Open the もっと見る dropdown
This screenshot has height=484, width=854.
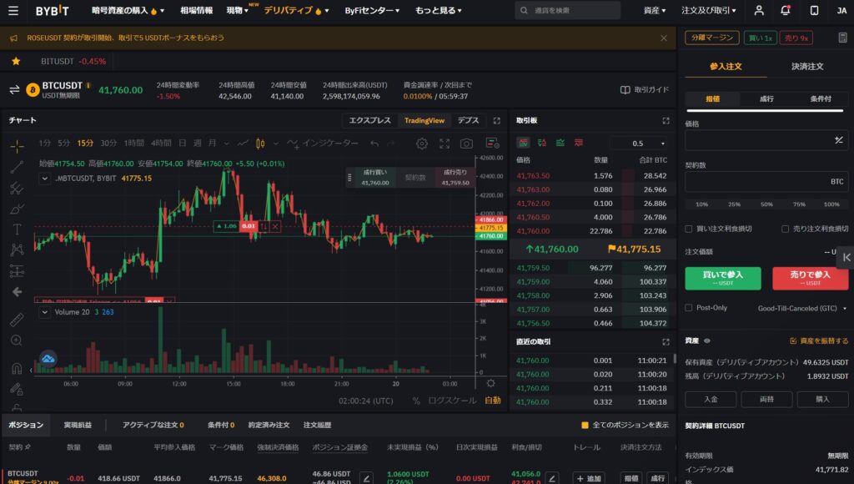[x=439, y=10]
